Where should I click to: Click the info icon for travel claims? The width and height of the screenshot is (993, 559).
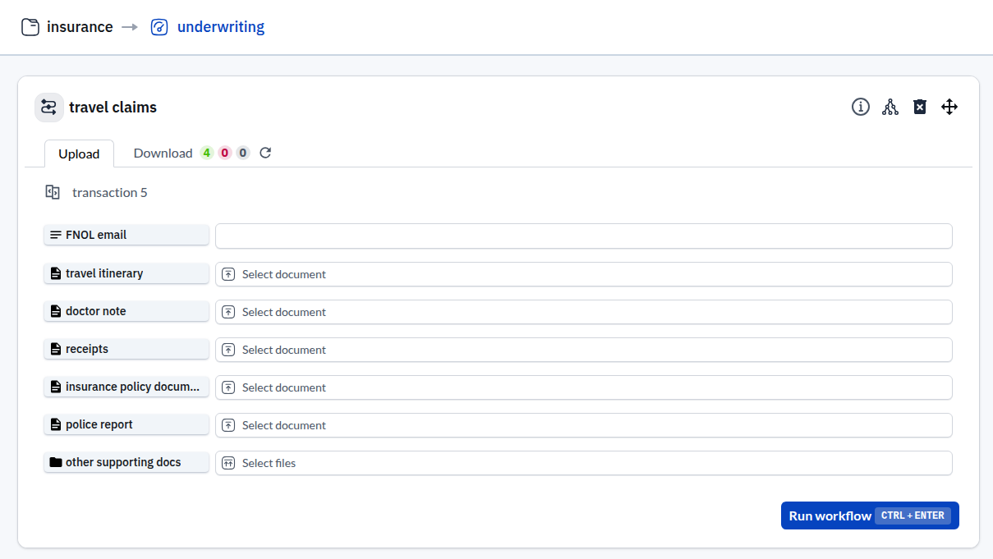[x=860, y=107]
